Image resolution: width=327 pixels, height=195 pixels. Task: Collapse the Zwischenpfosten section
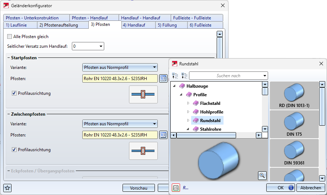(x=9, y=114)
